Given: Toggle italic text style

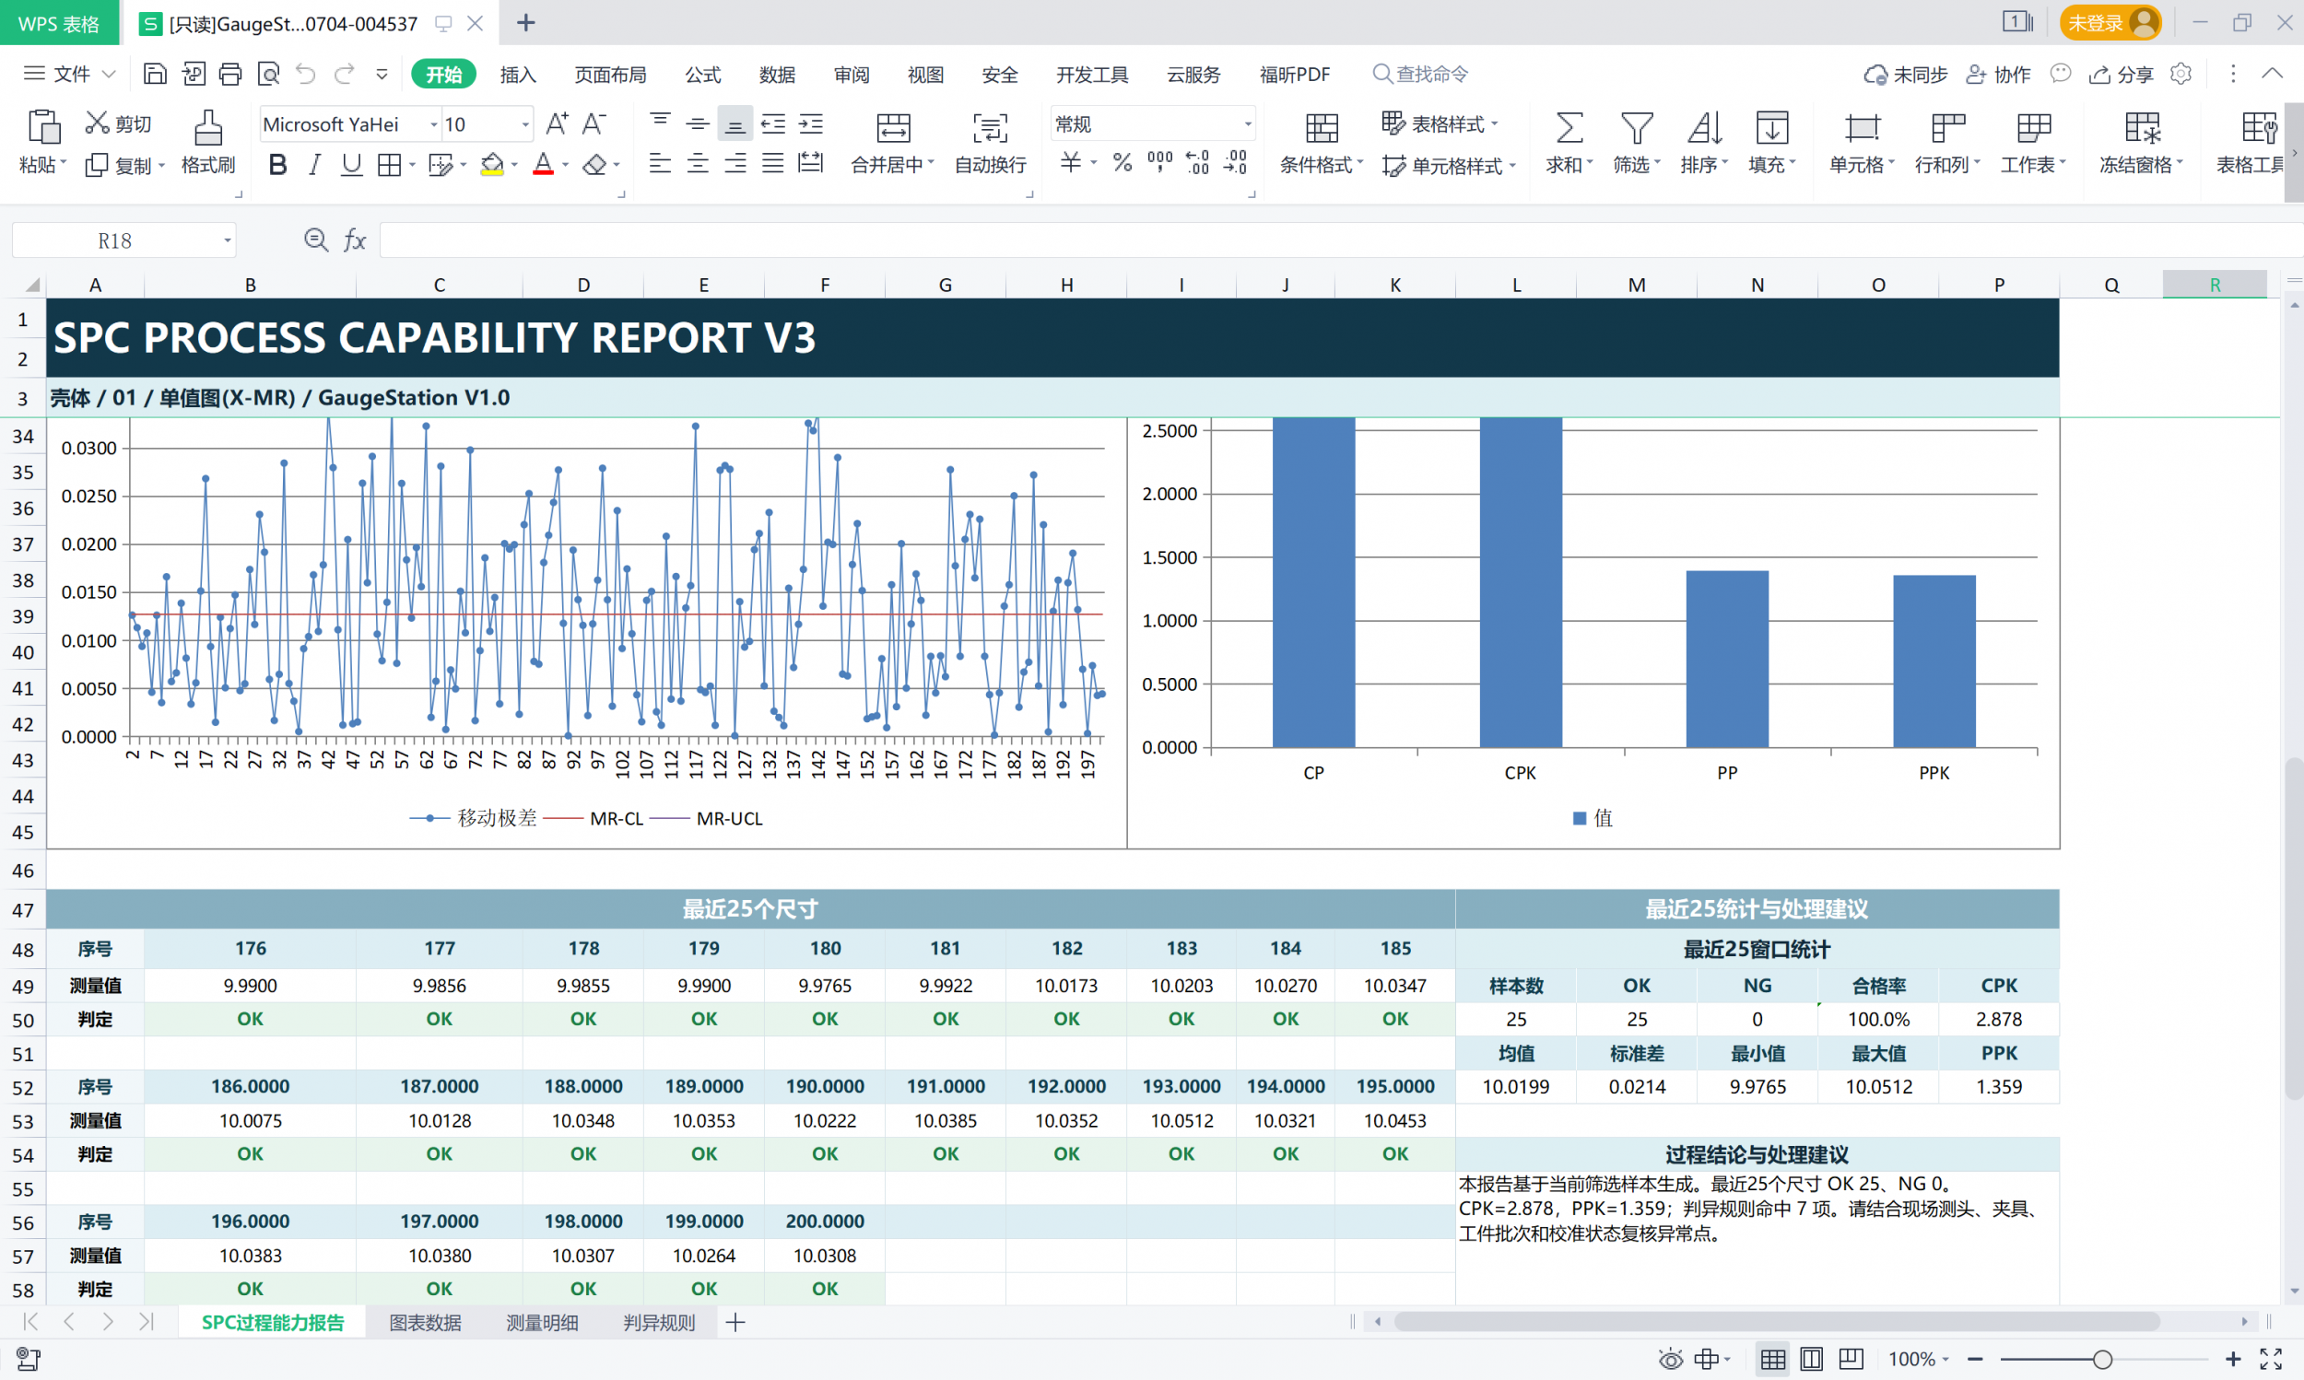Looking at the screenshot, I should click(314, 166).
